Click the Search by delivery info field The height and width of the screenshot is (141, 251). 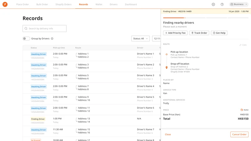[45, 29]
